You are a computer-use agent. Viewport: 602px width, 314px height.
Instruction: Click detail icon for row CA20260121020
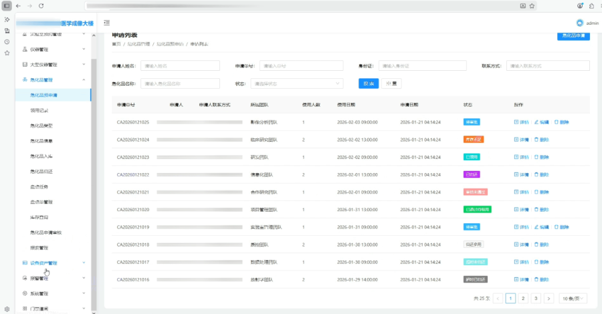tap(516, 209)
